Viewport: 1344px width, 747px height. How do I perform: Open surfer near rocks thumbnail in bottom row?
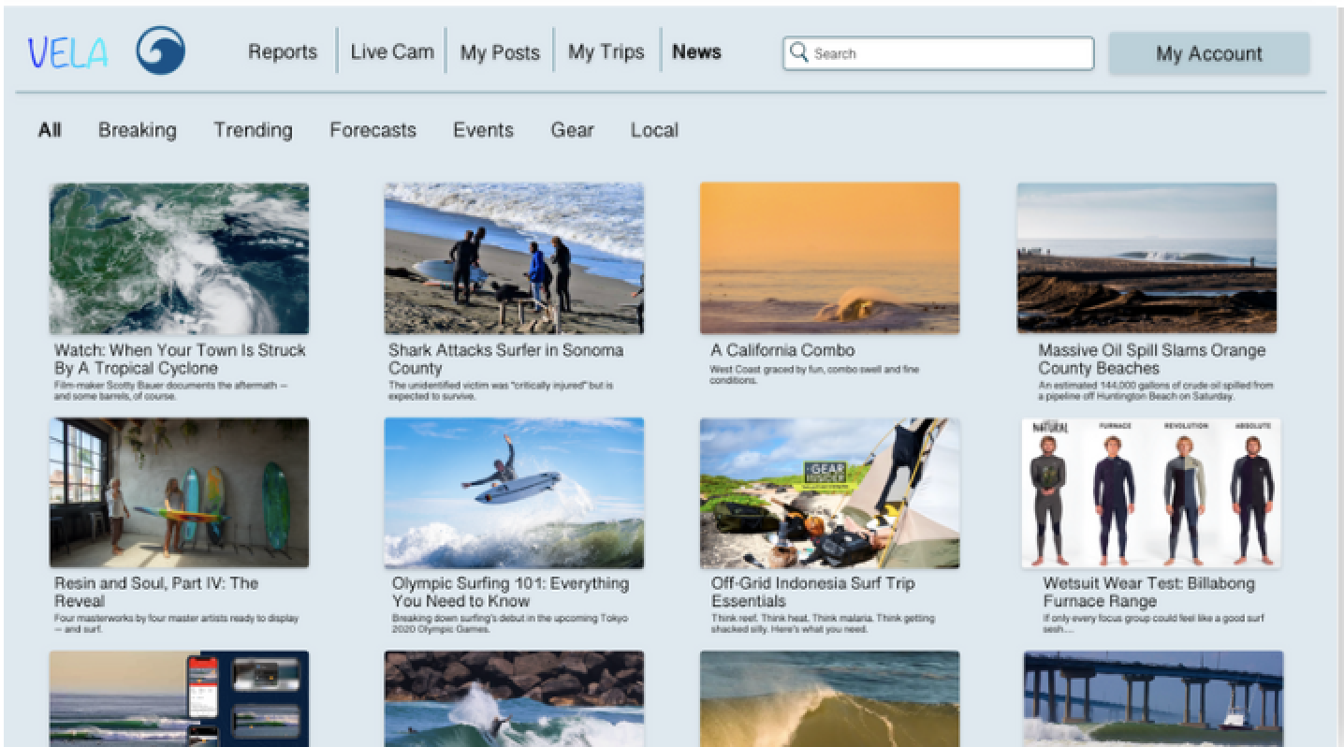pos(514,698)
